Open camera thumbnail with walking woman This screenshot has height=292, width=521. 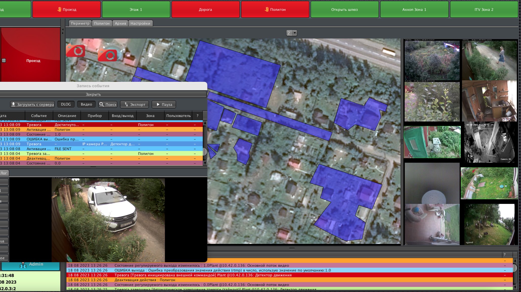click(489, 60)
